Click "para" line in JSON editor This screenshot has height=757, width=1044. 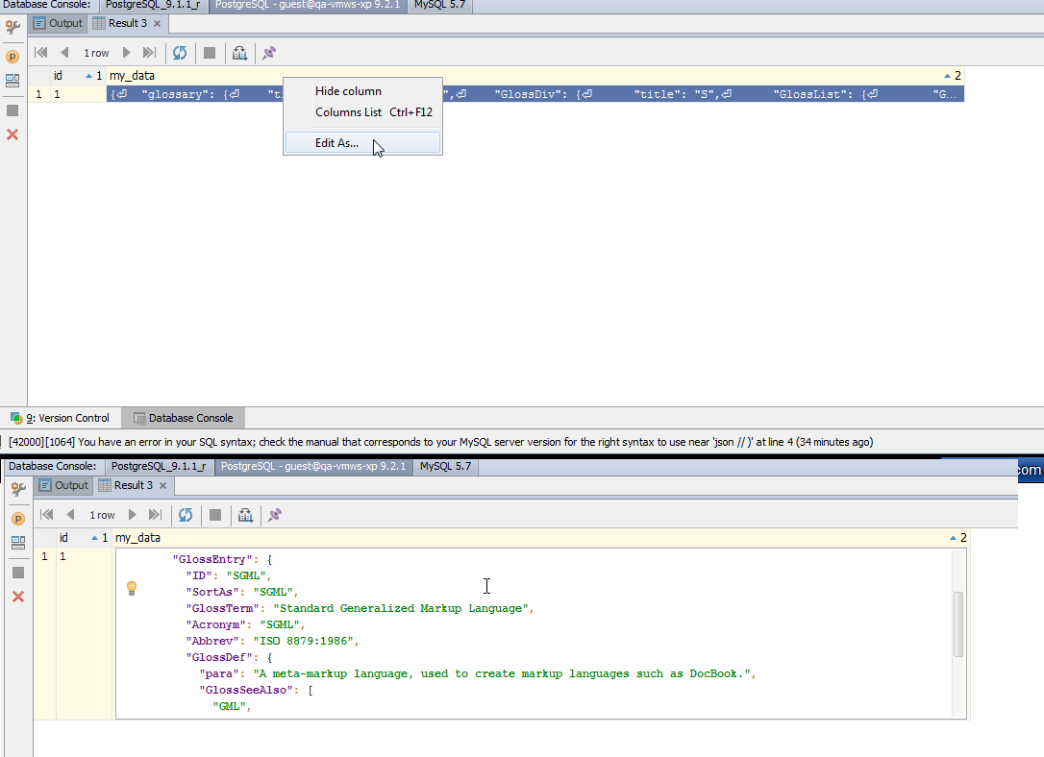pos(478,673)
